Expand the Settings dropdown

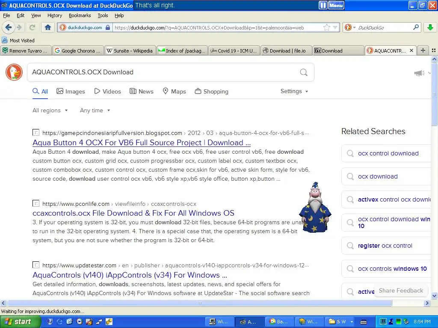pyautogui.click(x=294, y=91)
